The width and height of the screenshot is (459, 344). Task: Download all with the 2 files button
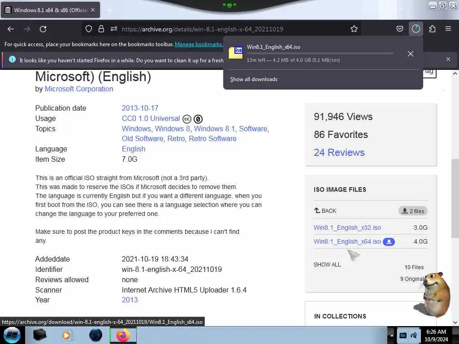pyautogui.click(x=413, y=211)
